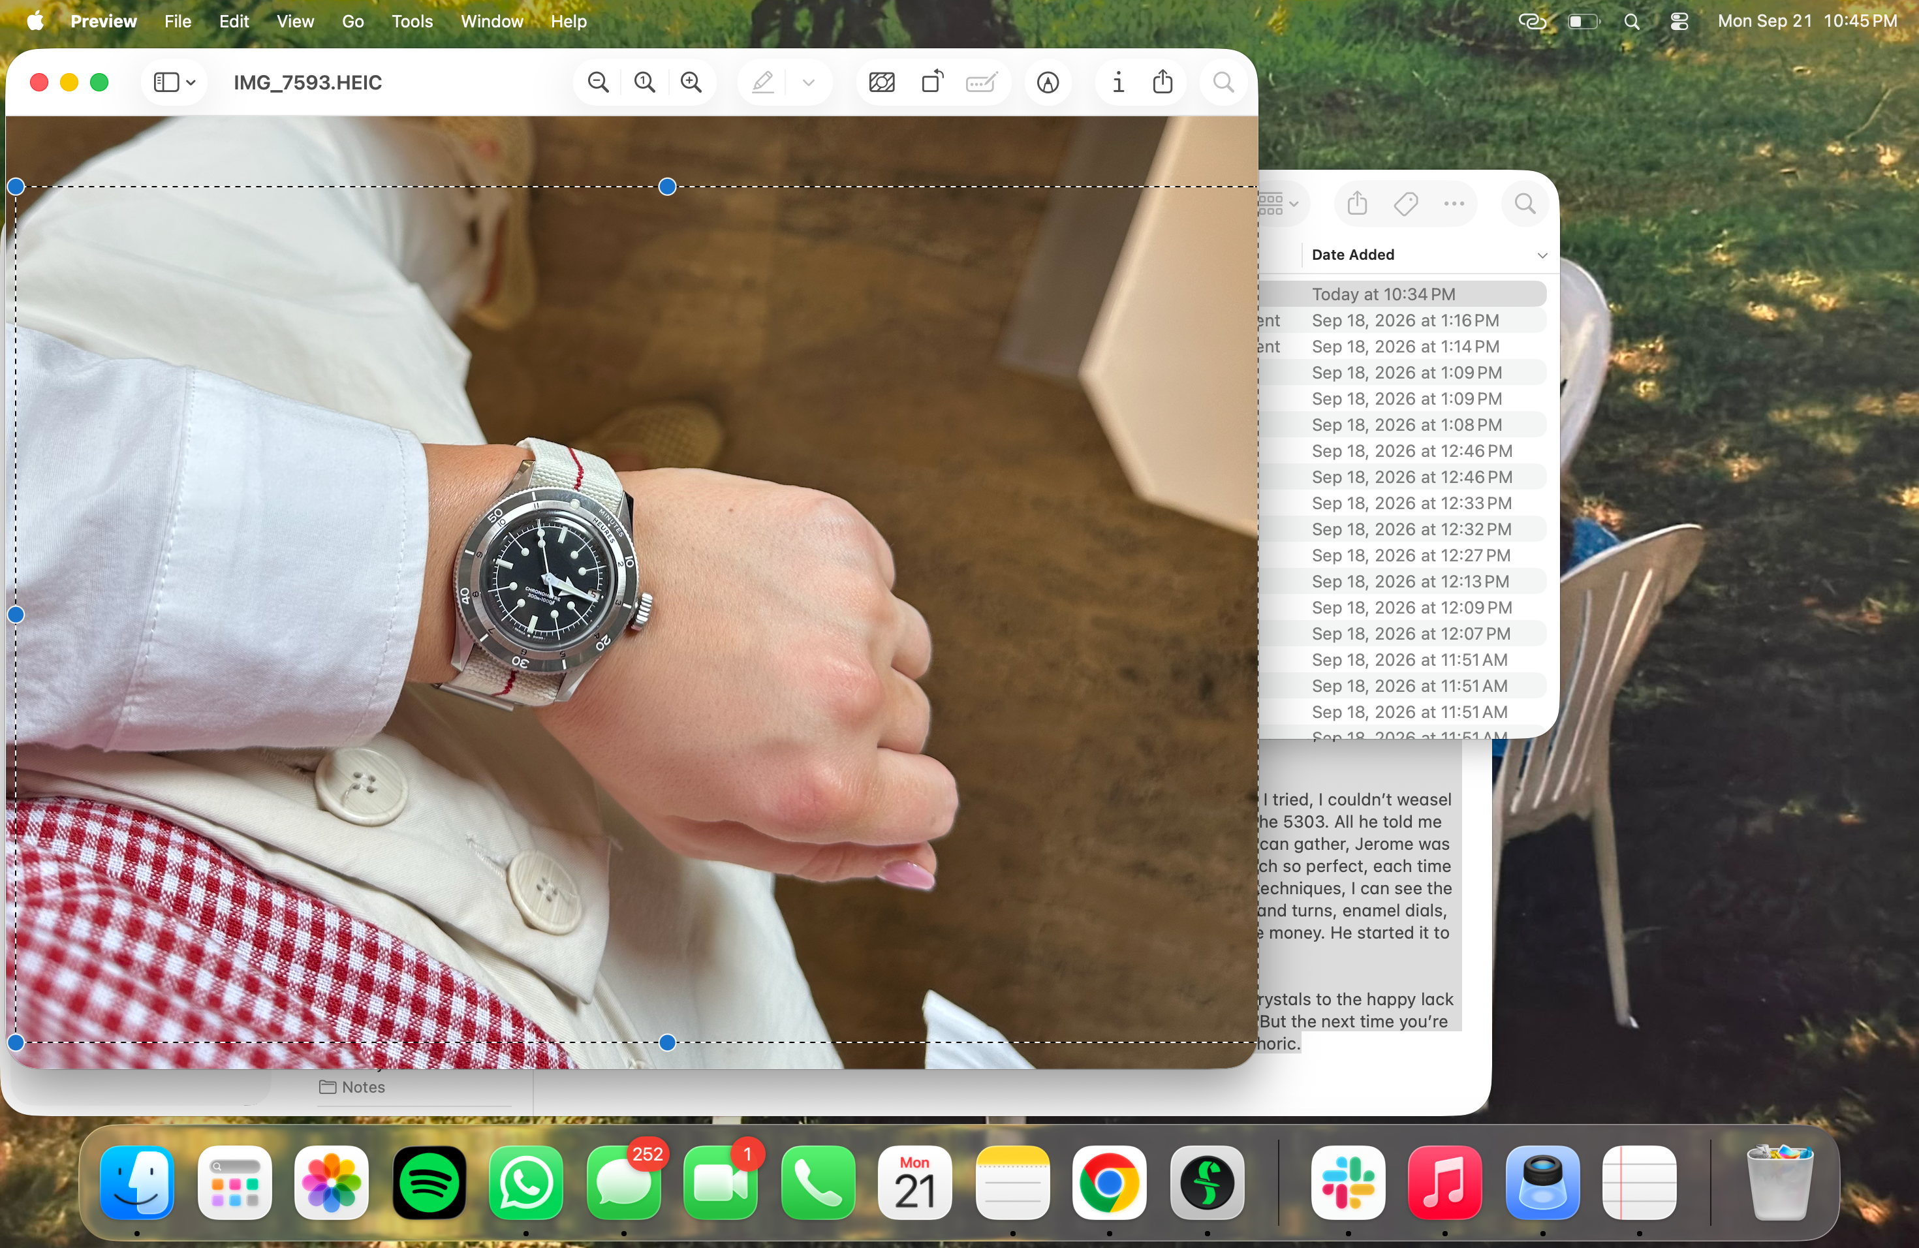Click the zoom out magnifier icon

pyautogui.click(x=597, y=82)
